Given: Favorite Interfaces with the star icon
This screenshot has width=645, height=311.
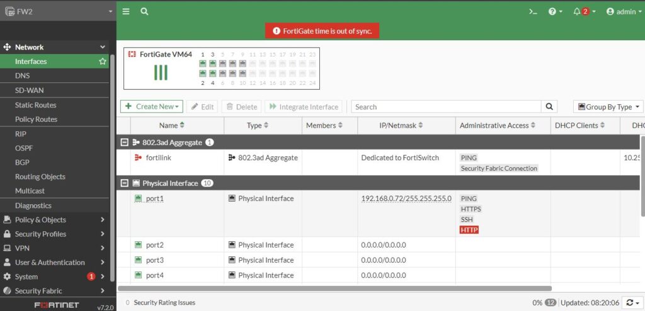Looking at the screenshot, I should pos(102,62).
